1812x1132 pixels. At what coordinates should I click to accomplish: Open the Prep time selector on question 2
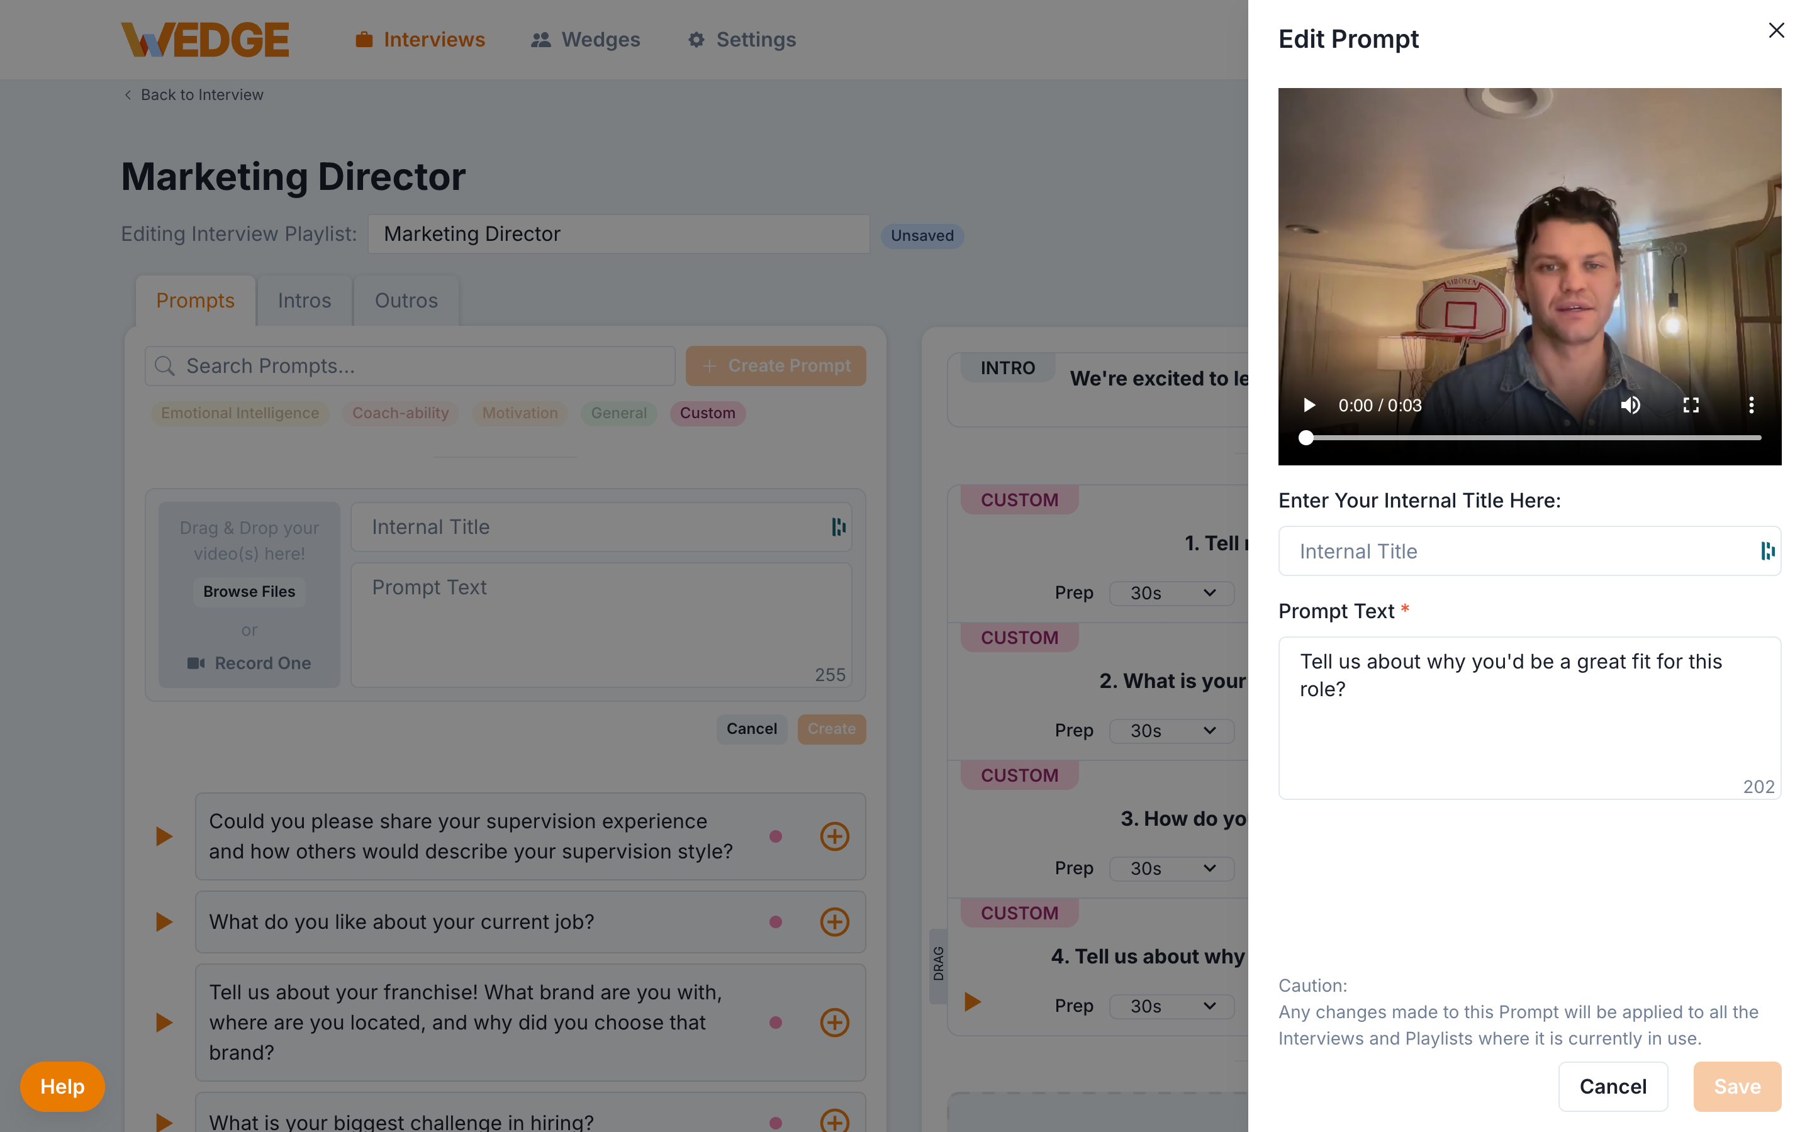(1171, 730)
